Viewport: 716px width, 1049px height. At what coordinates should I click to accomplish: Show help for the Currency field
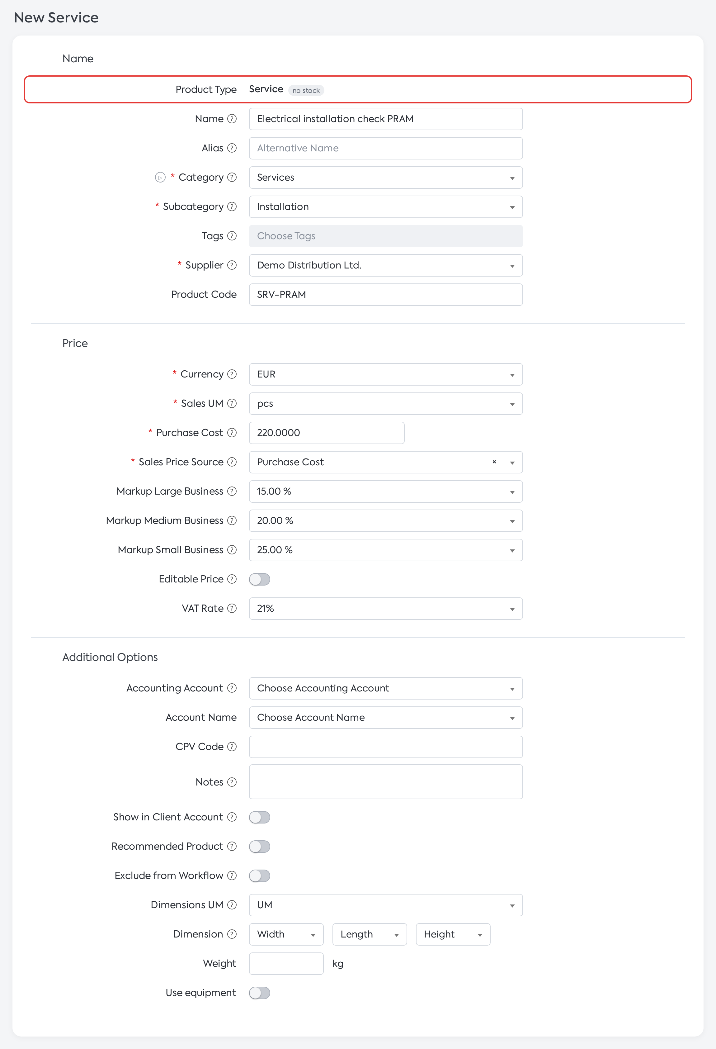pyautogui.click(x=232, y=374)
